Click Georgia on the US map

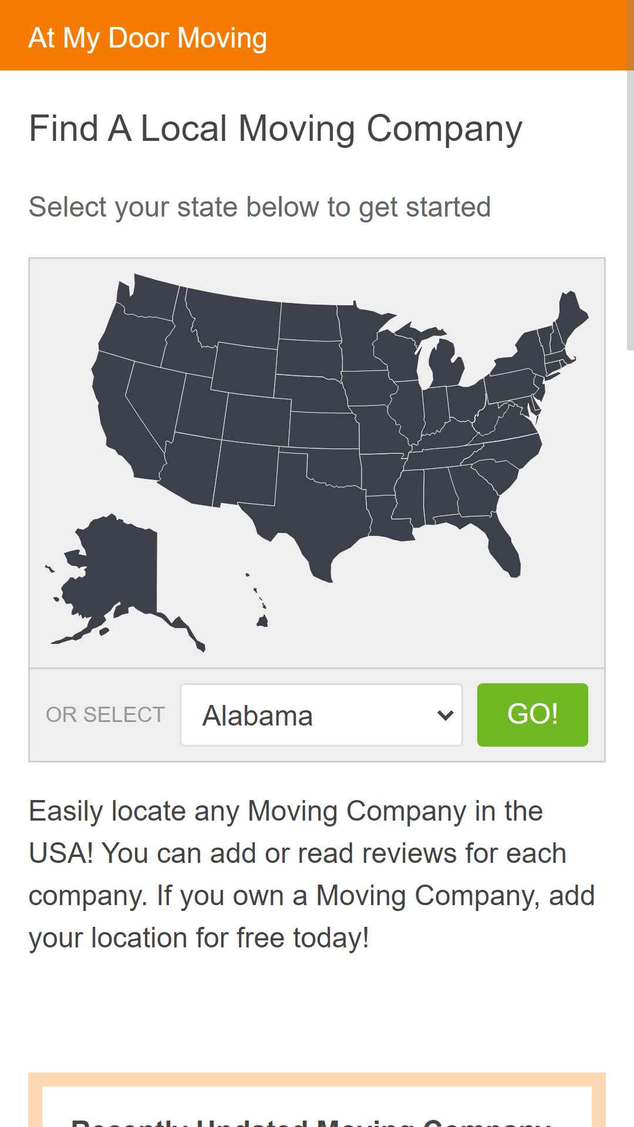point(475,490)
